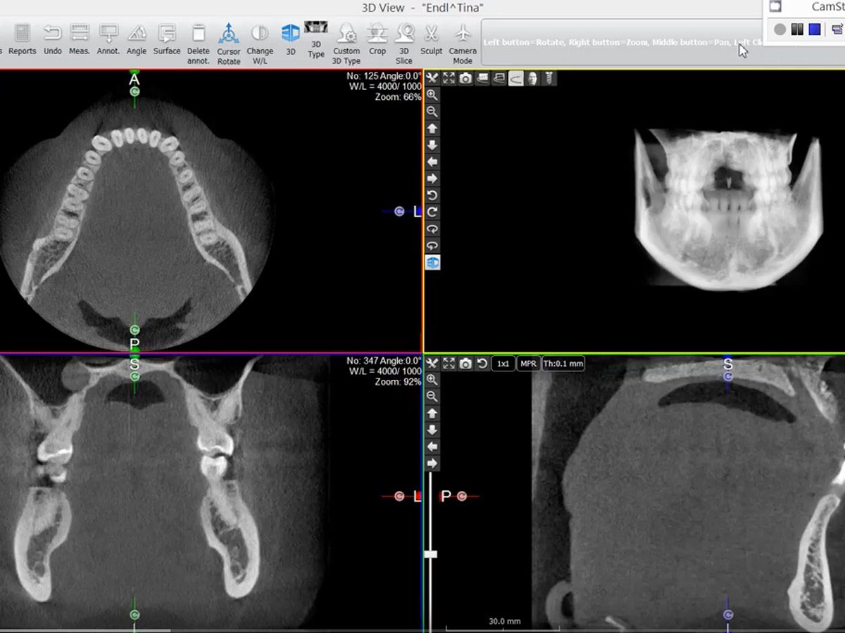
Task: Toggle the blue 3D view icon
Action: [x=432, y=262]
